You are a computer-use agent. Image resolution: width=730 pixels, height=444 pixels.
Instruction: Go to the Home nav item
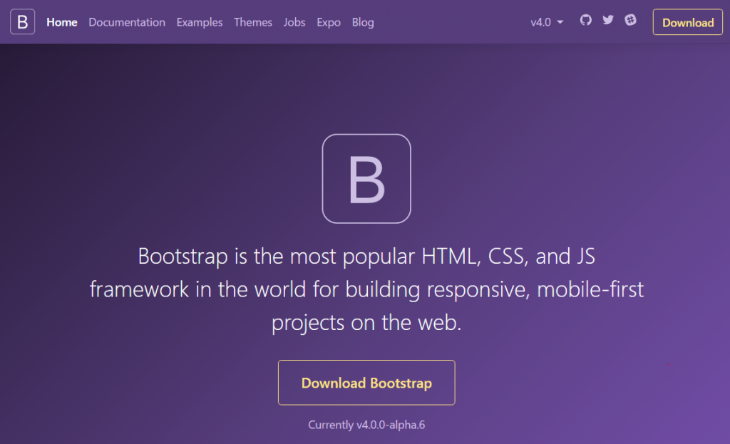62,22
